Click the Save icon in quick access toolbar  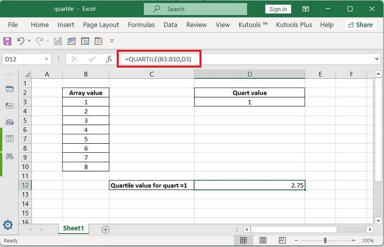(x=8, y=41)
